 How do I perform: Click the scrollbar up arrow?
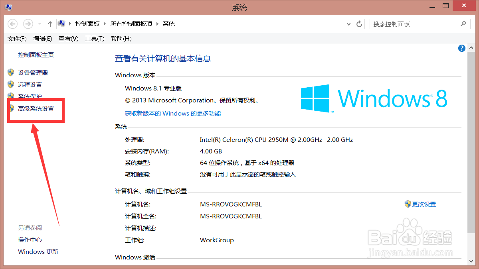coord(472,48)
